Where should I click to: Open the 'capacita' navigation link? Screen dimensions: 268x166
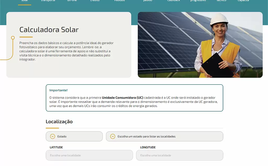[243, 1]
